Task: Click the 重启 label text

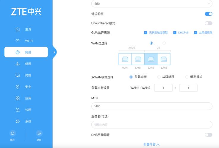Action: (x=12, y=140)
